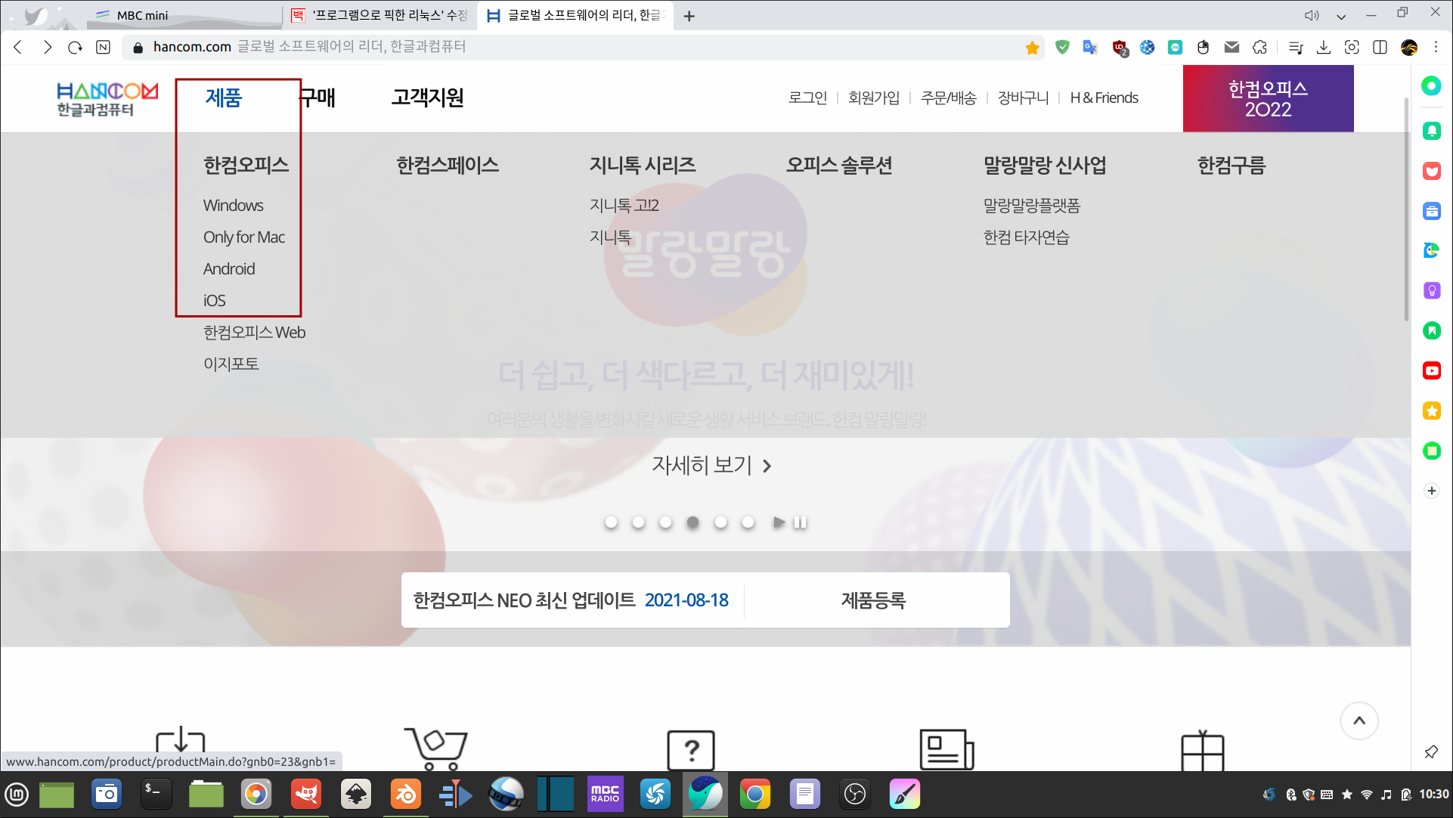Image resolution: width=1453 pixels, height=818 pixels.
Task: Open the Google Translate extension icon
Action: coord(1090,47)
